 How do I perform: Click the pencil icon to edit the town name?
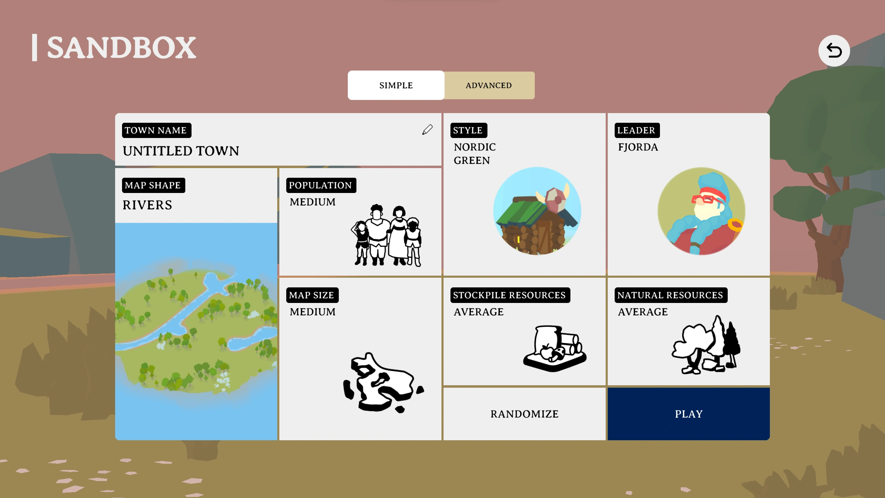[427, 130]
